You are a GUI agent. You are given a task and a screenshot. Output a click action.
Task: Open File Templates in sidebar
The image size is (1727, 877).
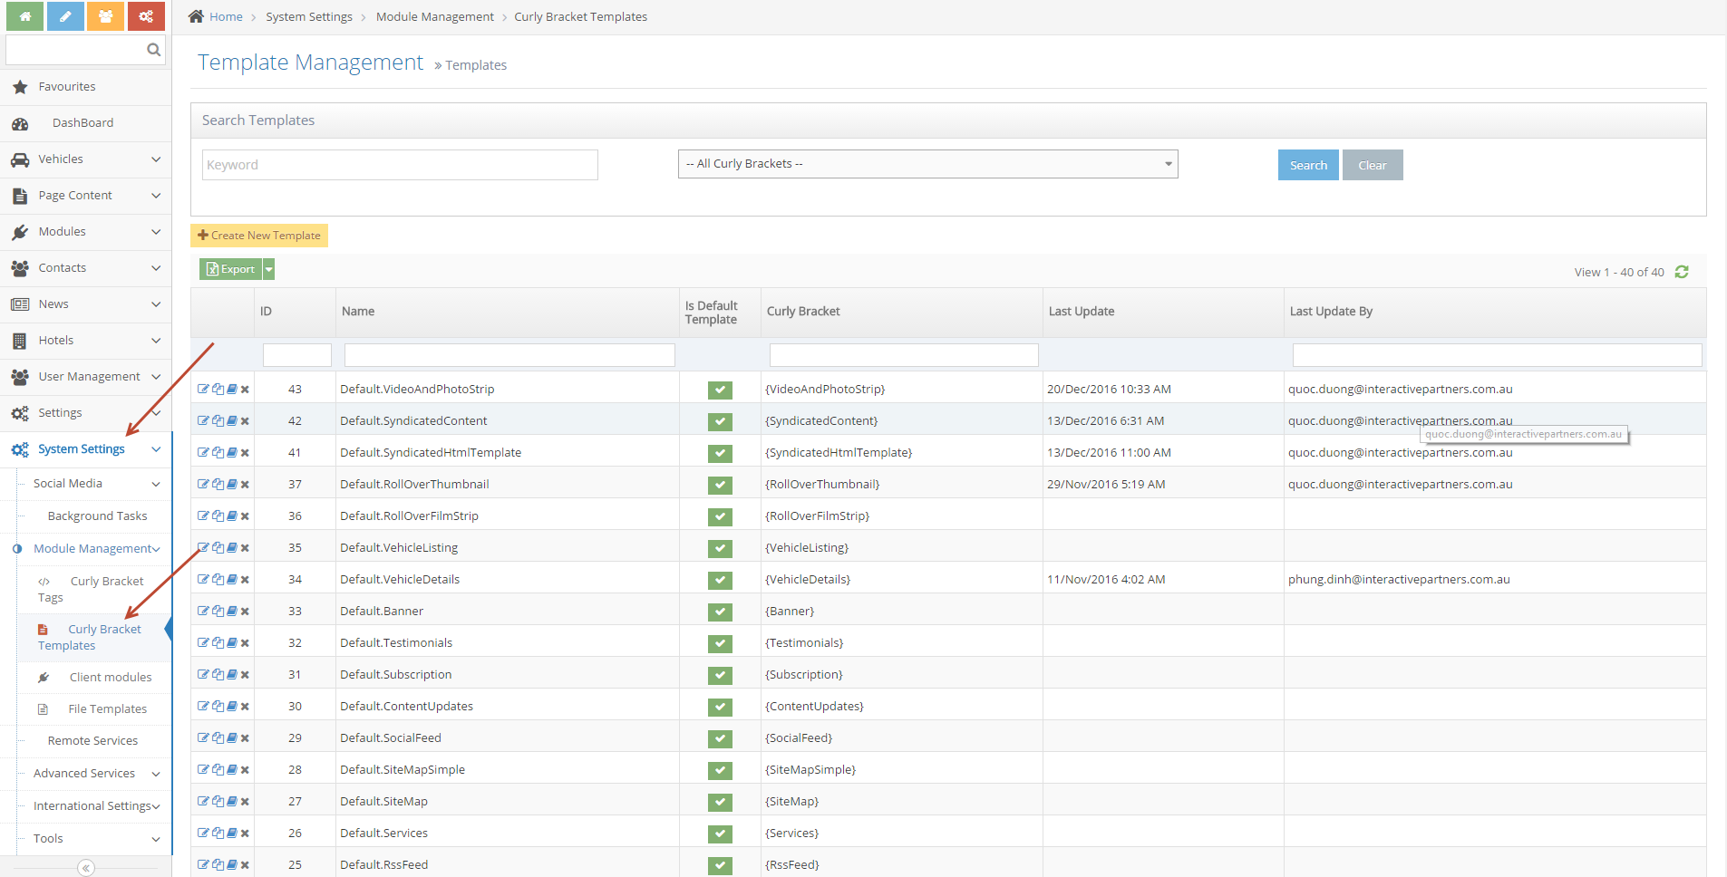point(107,709)
